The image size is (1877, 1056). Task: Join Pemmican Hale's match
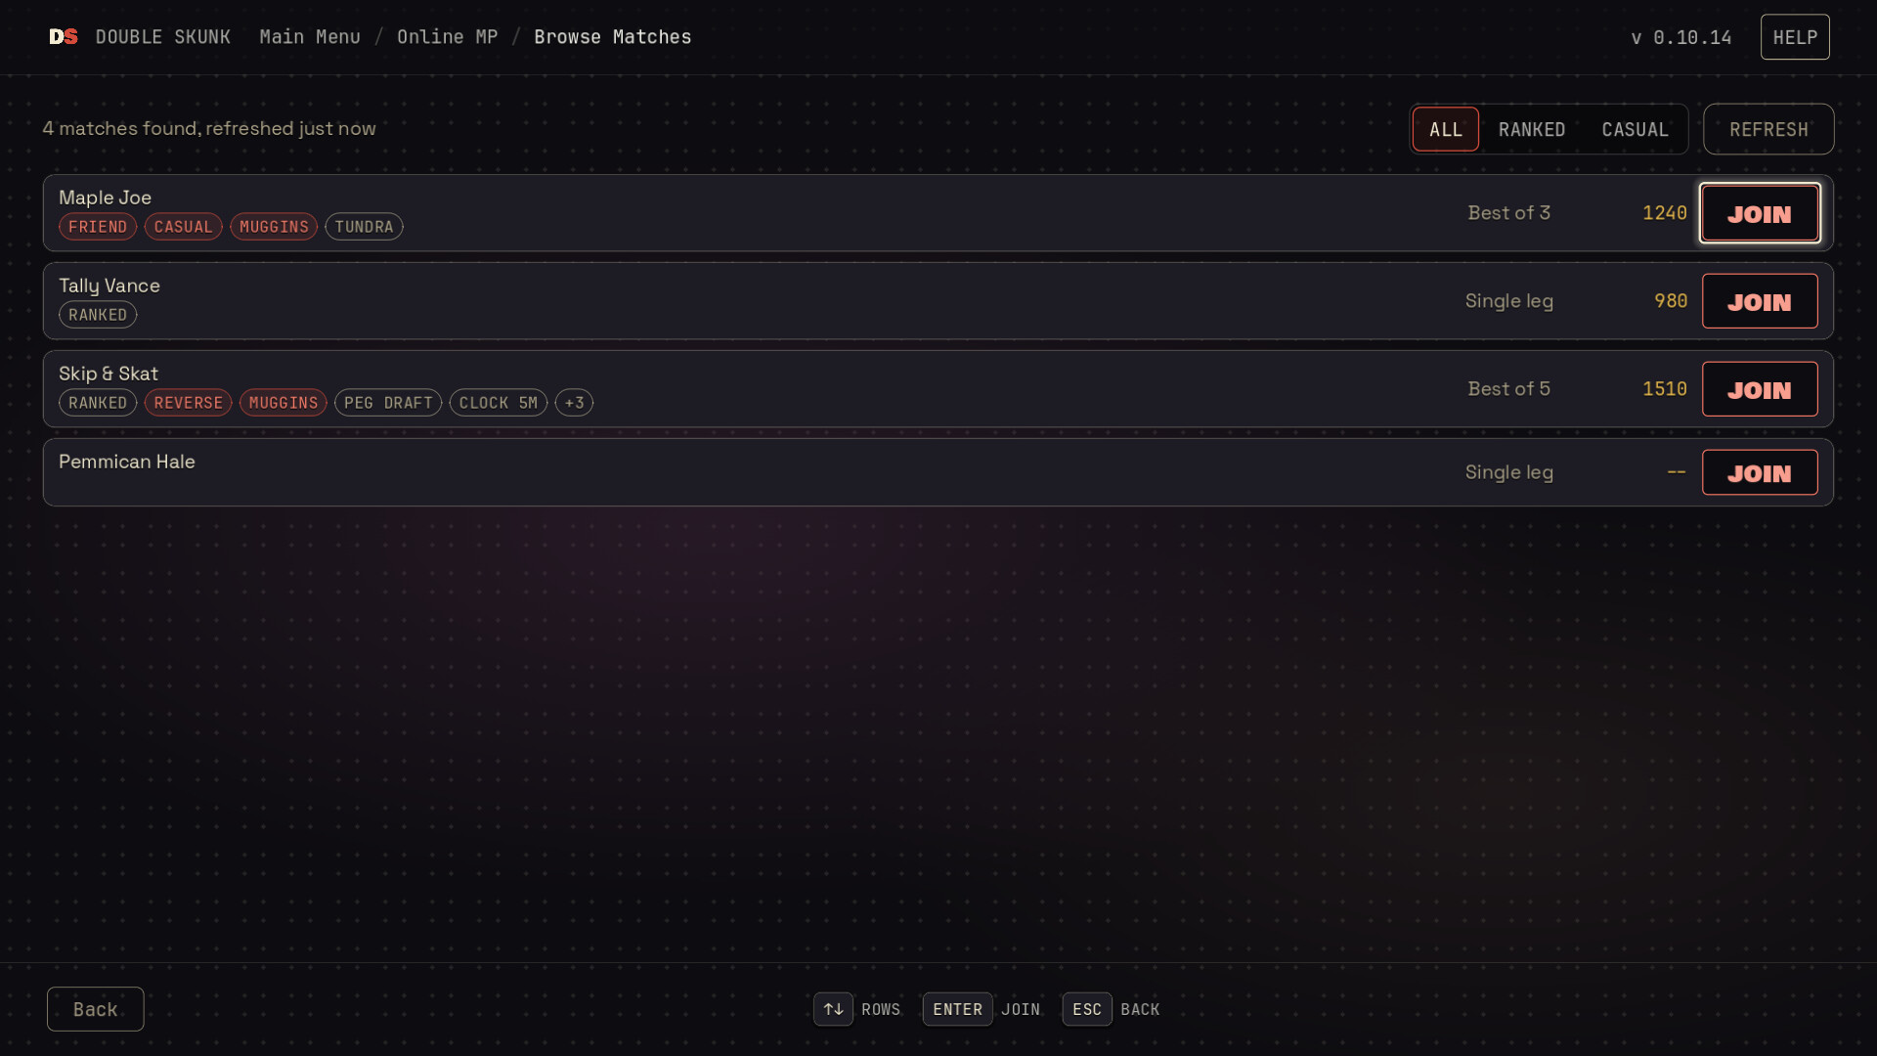[1760, 472]
